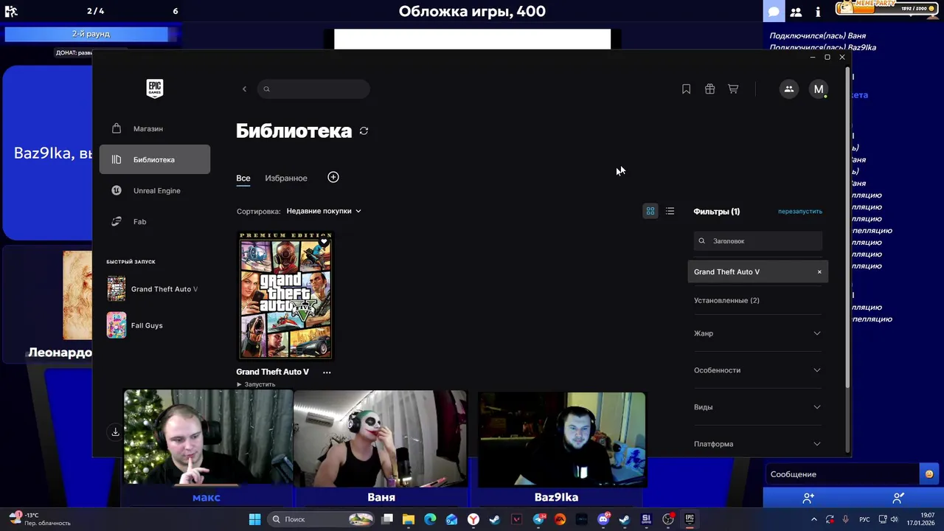The width and height of the screenshot is (944, 531).
Task: Click the Grand Theft Auto V title text
Action: (x=272, y=372)
